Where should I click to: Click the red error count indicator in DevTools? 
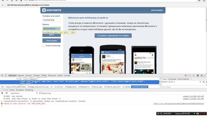[x=186, y=75]
